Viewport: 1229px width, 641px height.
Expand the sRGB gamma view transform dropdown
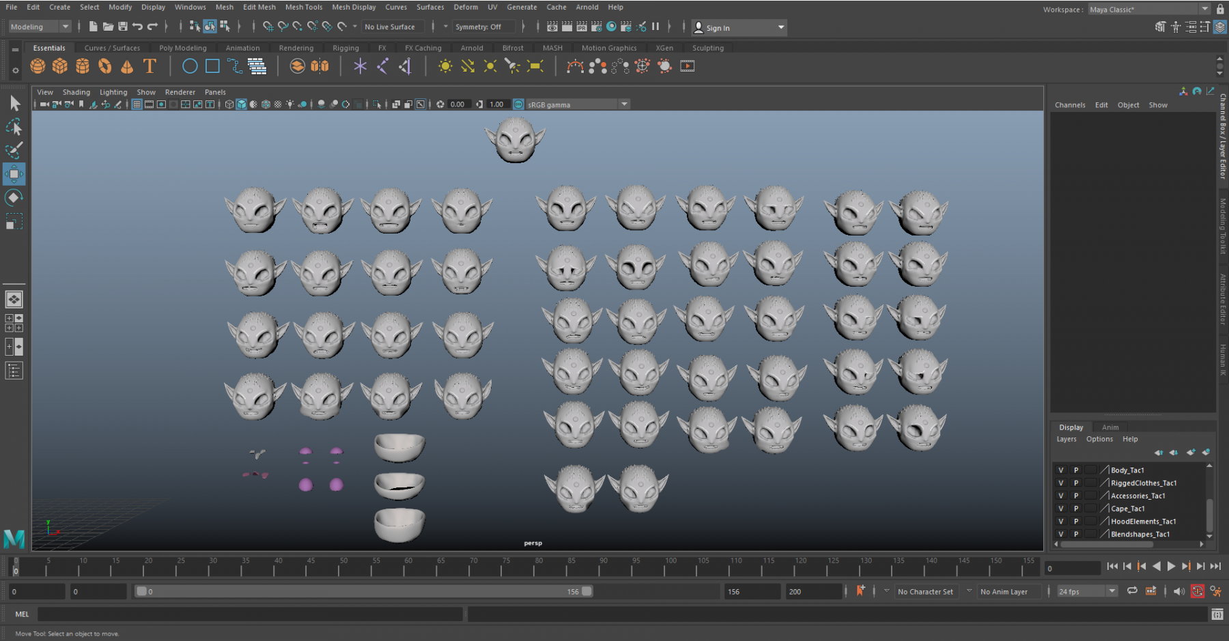(623, 104)
